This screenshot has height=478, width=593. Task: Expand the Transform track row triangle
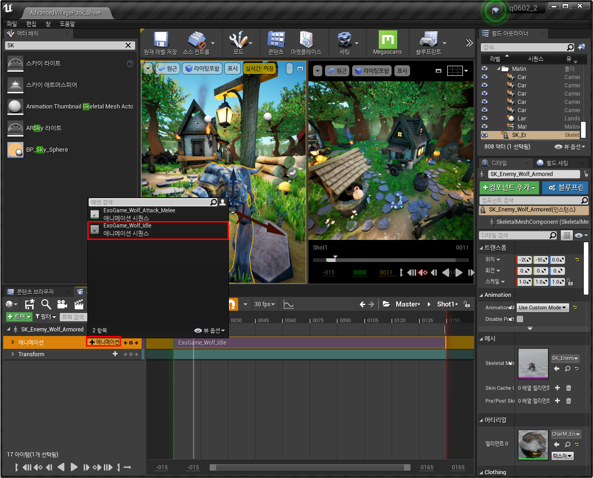[13, 354]
